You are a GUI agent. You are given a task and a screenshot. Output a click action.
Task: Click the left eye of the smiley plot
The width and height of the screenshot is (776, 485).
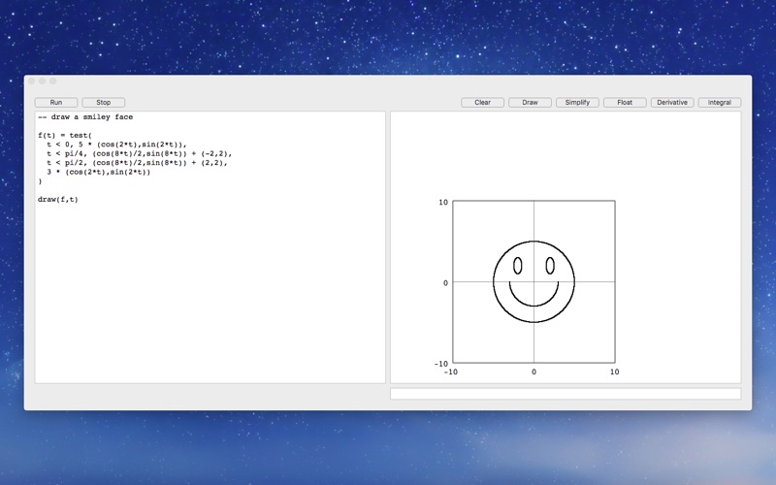(518, 266)
